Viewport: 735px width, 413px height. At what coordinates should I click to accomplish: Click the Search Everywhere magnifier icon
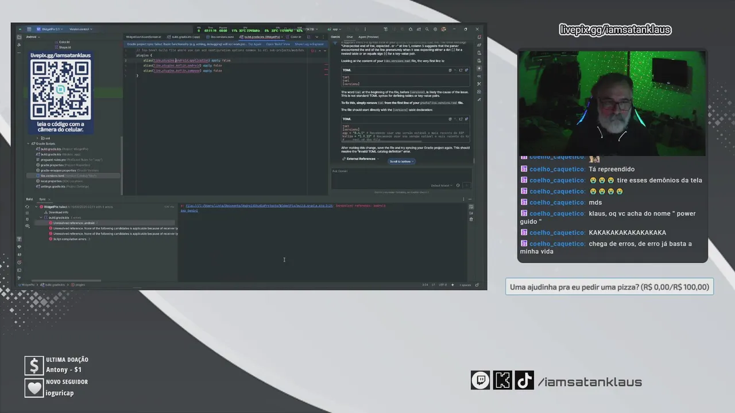pyautogui.click(x=427, y=29)
